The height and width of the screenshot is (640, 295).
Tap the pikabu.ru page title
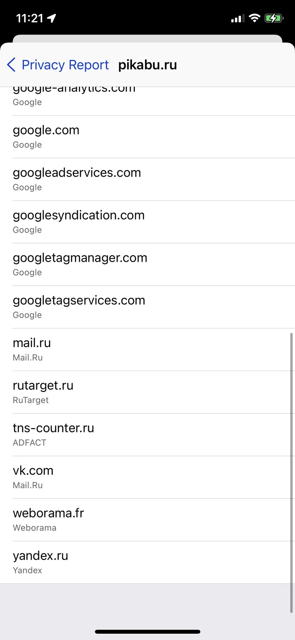147,65
